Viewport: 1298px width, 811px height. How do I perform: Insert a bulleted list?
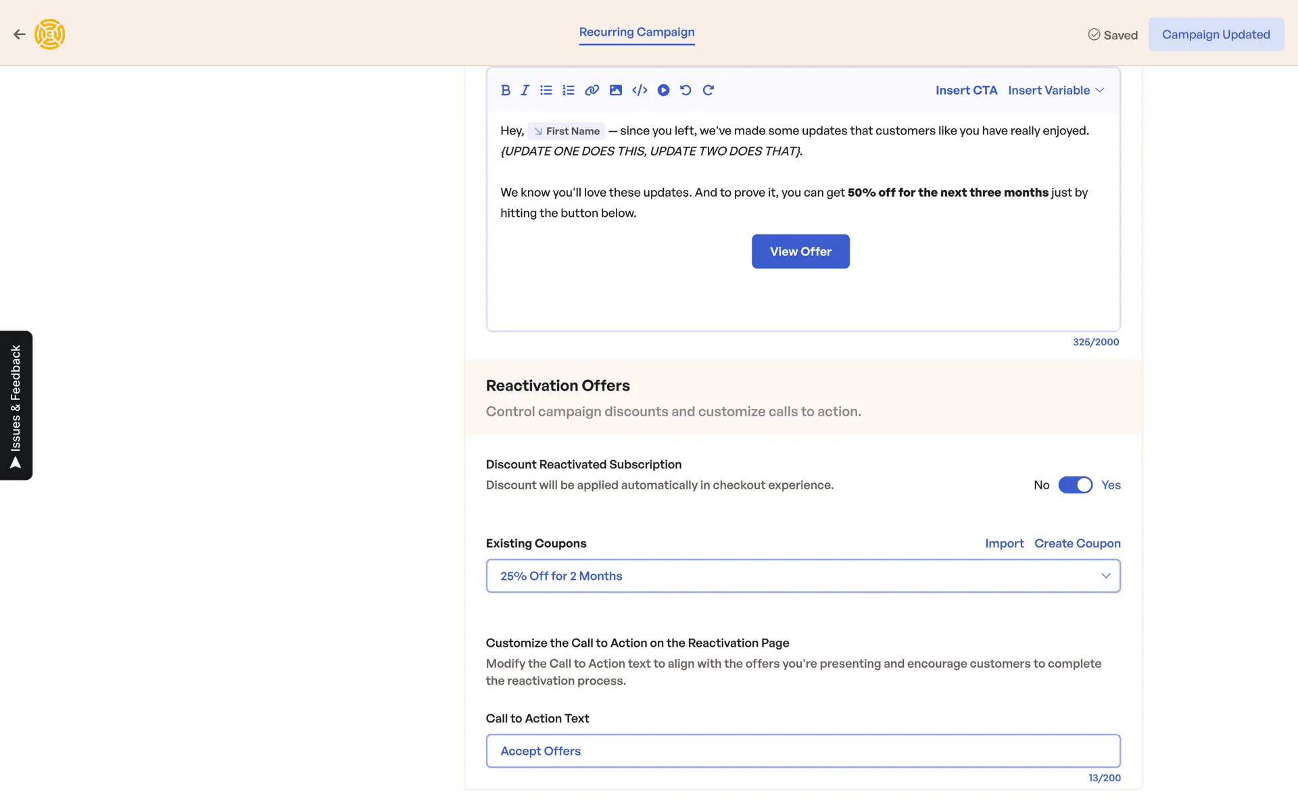coord(546,90)
